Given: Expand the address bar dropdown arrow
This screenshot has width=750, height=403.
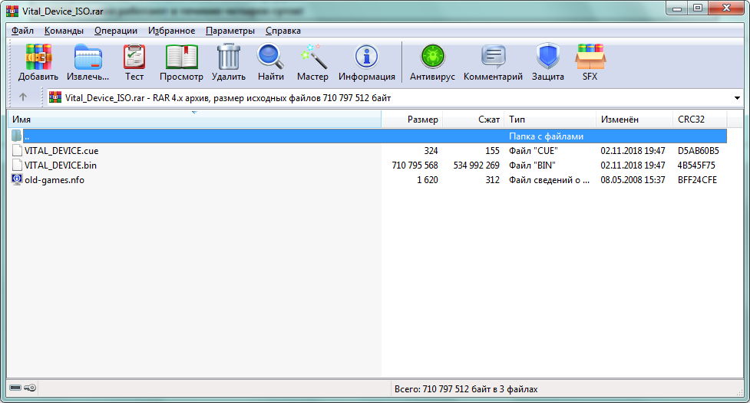Looking at the screenshot, I should tap(737, 98).
